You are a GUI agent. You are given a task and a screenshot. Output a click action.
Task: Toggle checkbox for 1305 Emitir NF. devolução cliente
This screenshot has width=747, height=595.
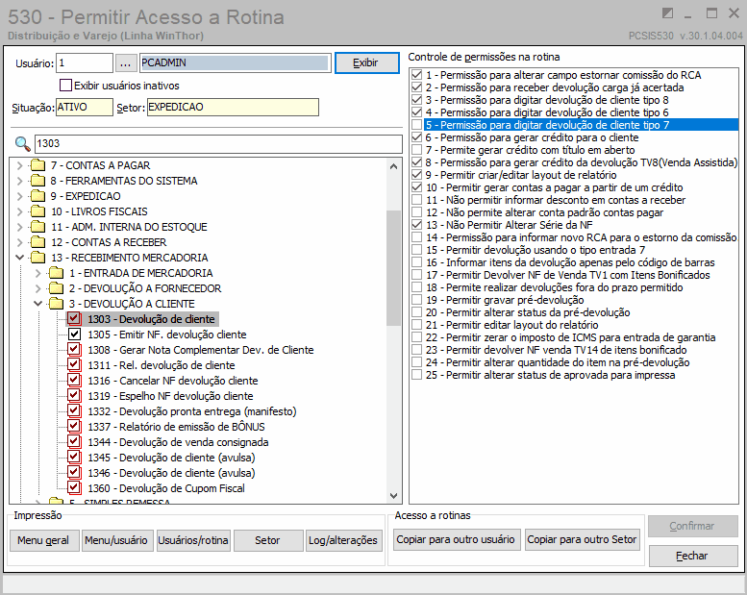pos(74,334)
